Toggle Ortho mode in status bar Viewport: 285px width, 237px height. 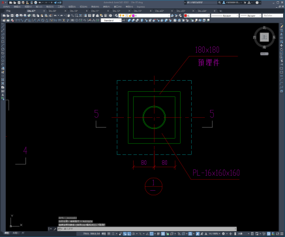coord(129,234)
